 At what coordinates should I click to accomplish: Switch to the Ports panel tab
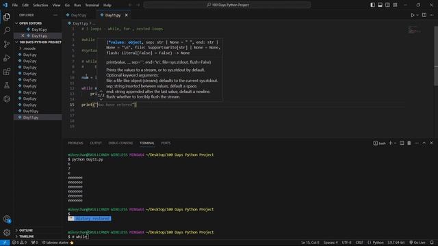166,143
